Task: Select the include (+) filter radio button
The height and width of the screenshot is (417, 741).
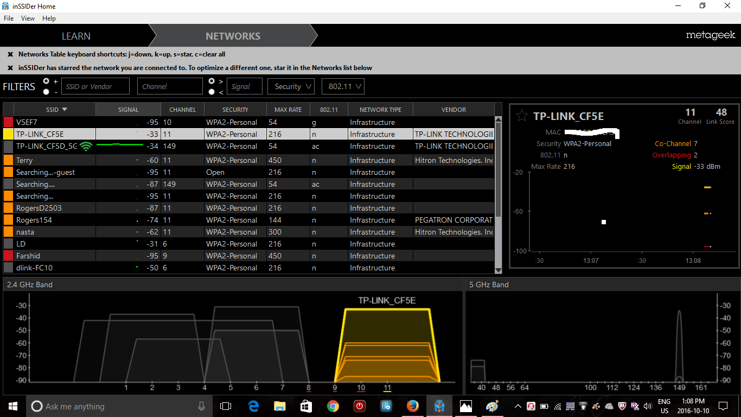Action: tap(46, 81)
